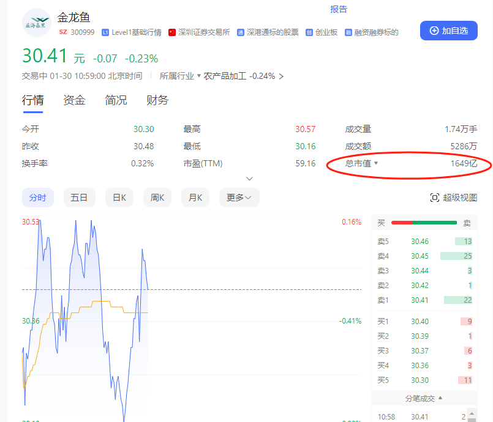Viewport: 493px width, 422px height.
Task: Select the 日K chart view
Action: 119,198
